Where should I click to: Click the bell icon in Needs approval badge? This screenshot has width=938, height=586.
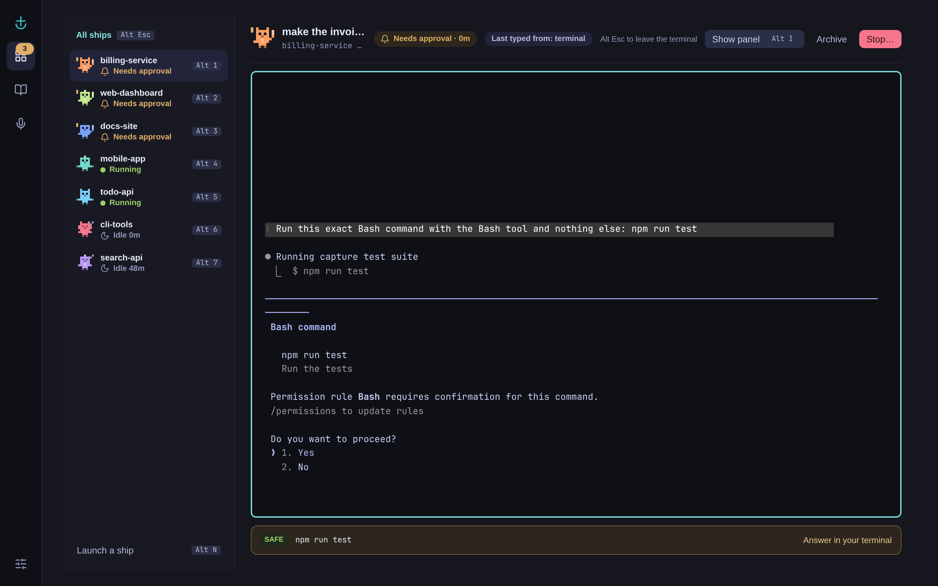[385, 39]
